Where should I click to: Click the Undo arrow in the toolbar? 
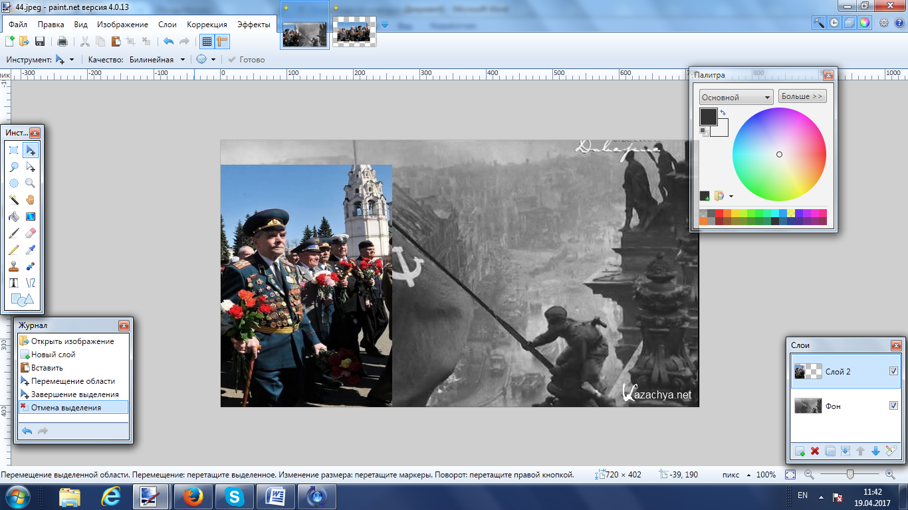click(x=168, y=41)
